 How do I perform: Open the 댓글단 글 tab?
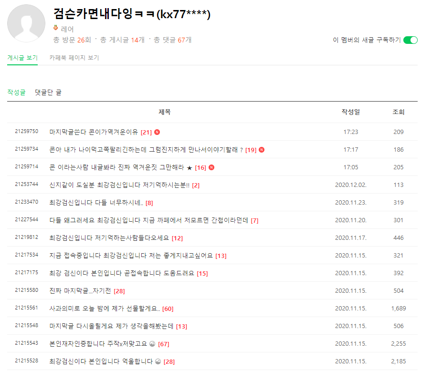[48, 92]
